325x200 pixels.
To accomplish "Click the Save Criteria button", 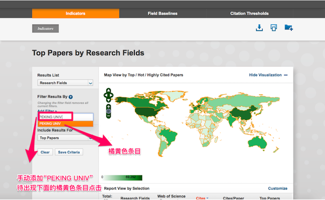I will click(69, 152).
